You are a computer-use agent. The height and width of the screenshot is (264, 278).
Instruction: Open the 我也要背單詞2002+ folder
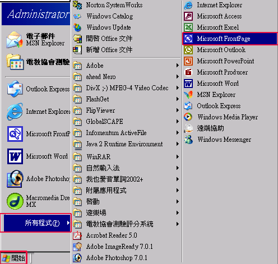coord(126,179)
